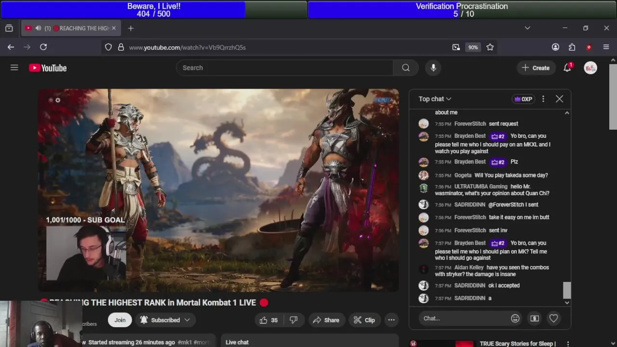Open the Create menu
The height and width of the screenshot is (347, 617).
click(x=536, y=68)
